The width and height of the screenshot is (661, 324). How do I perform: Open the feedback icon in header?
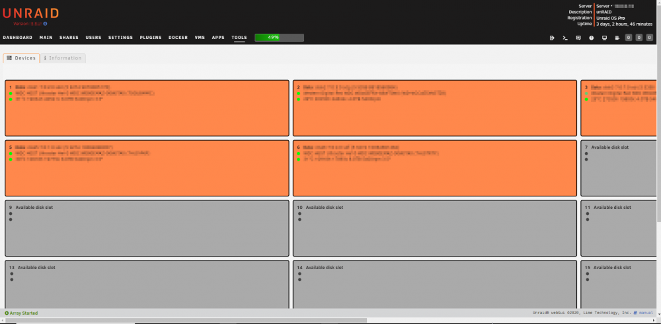point(578,38)
